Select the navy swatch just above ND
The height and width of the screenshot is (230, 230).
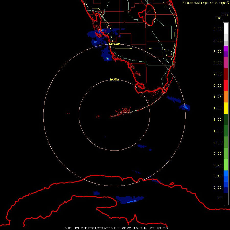click(226, 190)
